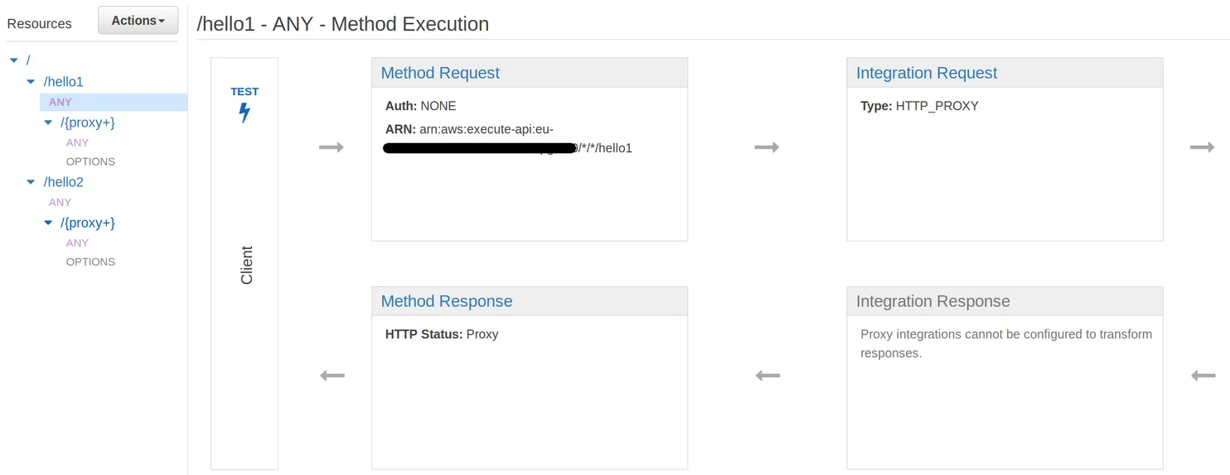Click the left arrow beside Method Response
This screenshot has width=1230, height=475.
[332, 376]
